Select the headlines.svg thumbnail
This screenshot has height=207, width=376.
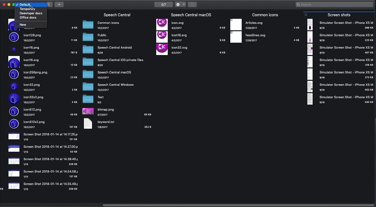236,37
